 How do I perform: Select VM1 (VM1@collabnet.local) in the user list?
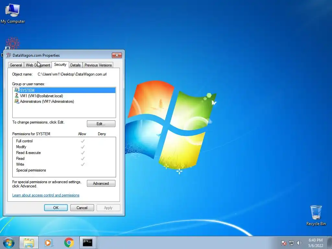(x=64, y=96)
